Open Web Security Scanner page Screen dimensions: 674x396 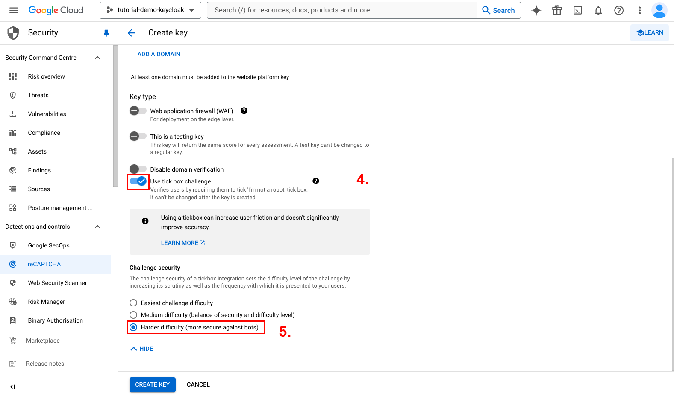point(56,283)
